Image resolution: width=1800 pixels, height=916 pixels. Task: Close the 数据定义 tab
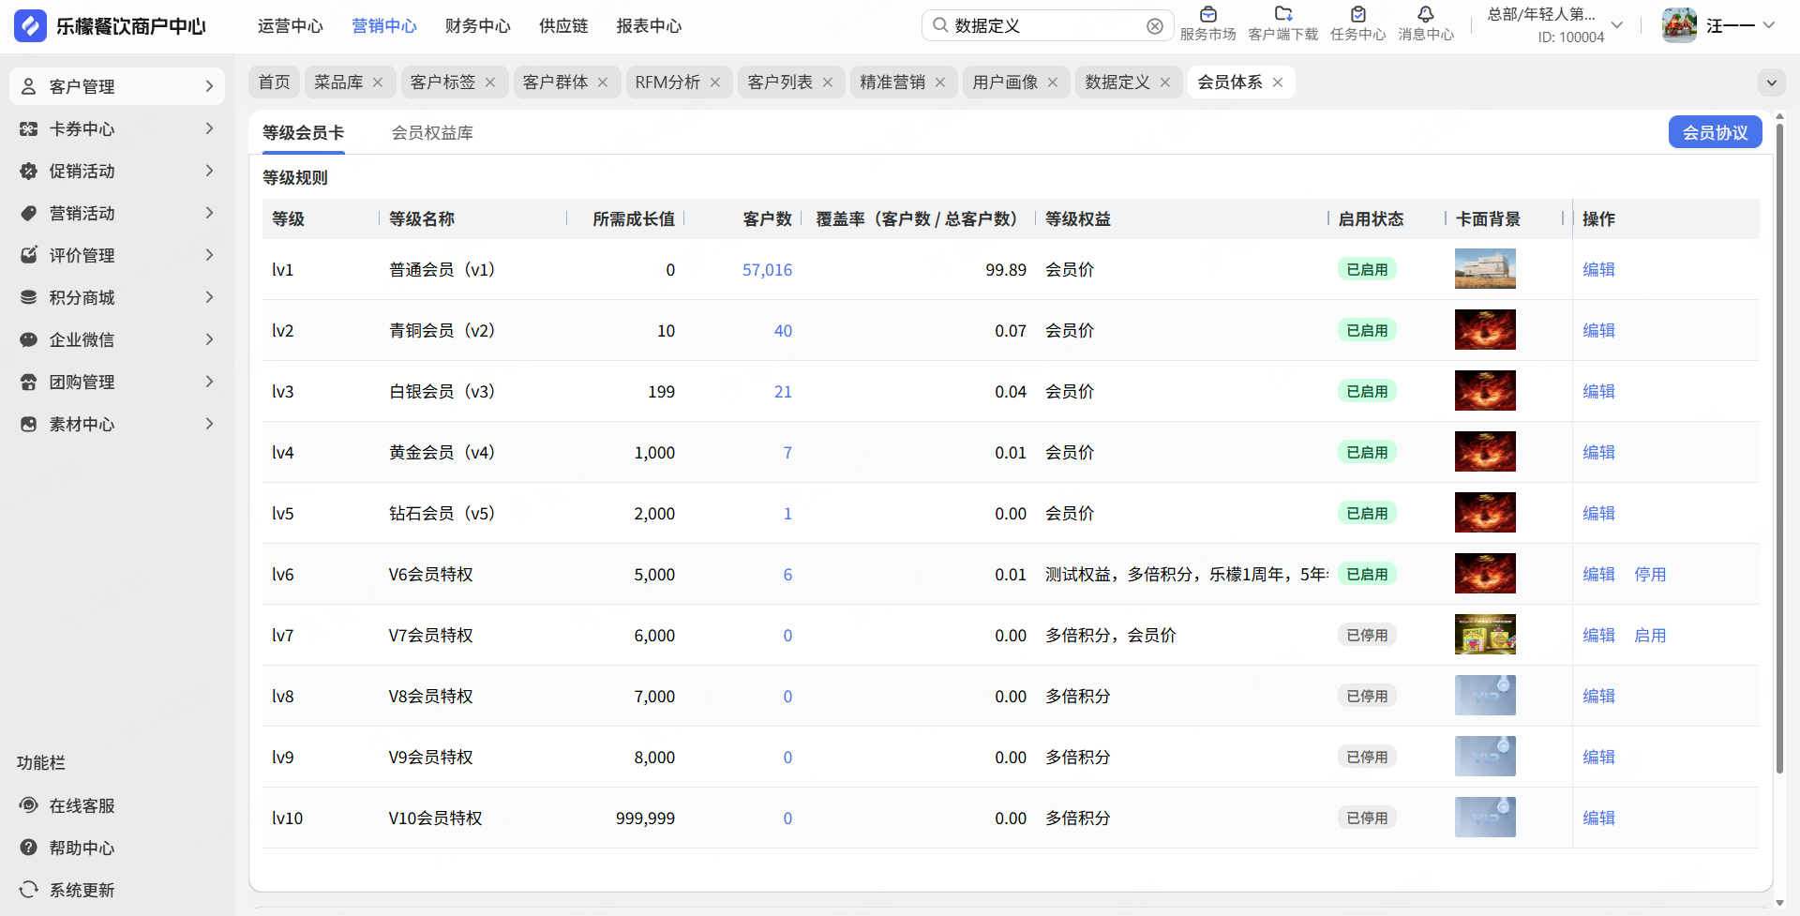(1165, 83)
